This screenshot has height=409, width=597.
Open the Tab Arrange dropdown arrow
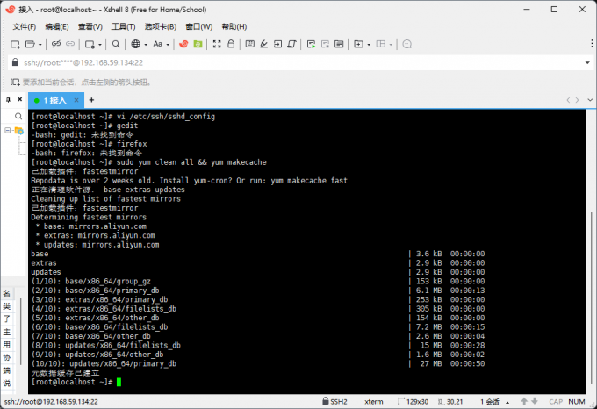coord(391,45)
